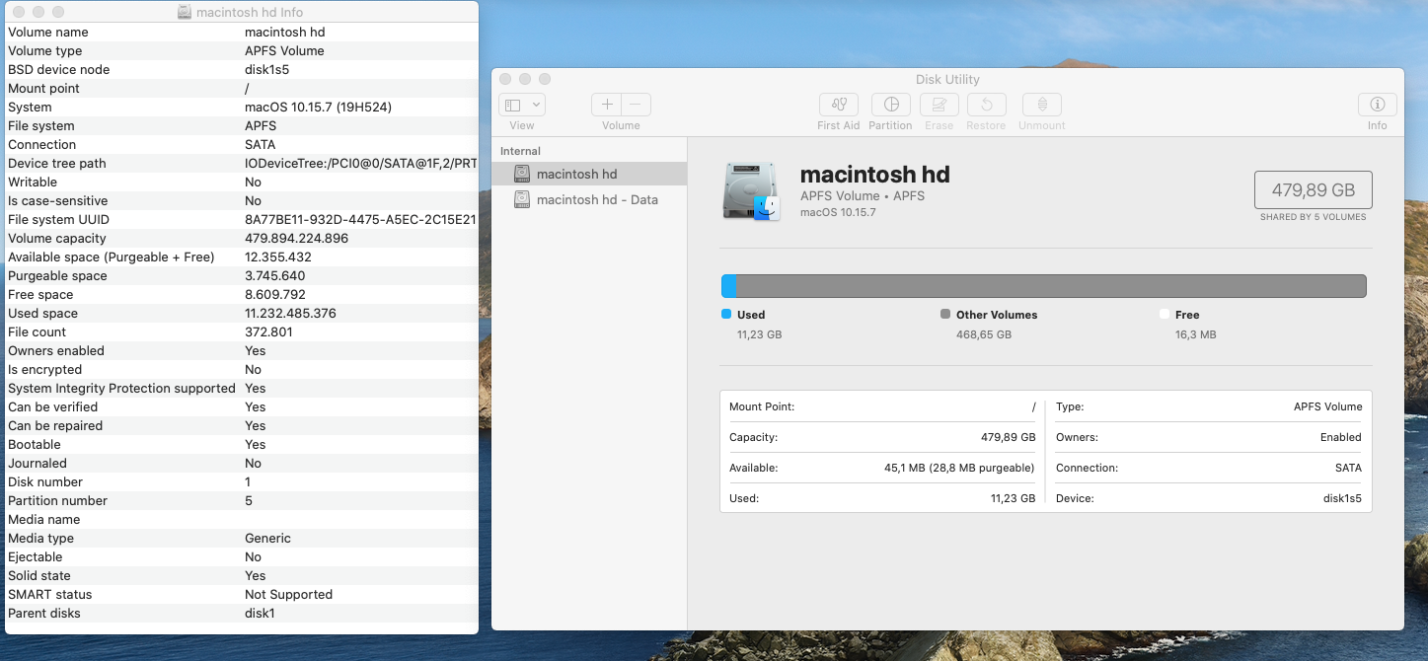Click 'SMART status' Not Supported row

coord(240,594)
